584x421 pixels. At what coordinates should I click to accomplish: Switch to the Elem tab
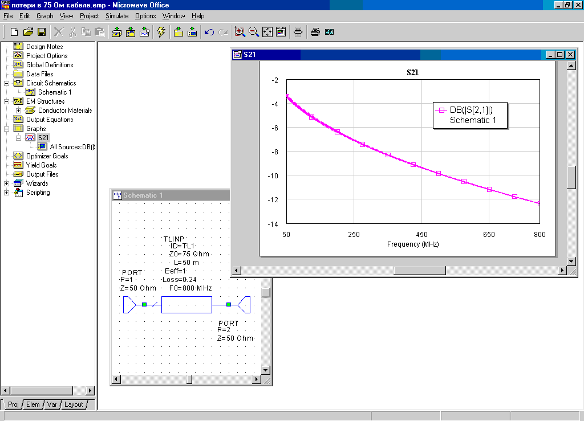pos(33,404)
